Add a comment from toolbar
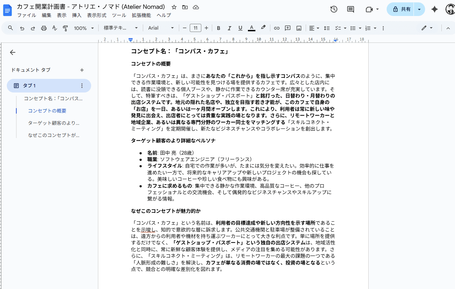Image resolution: width=455 pixels, height=289 pixels. click(288, 28)
